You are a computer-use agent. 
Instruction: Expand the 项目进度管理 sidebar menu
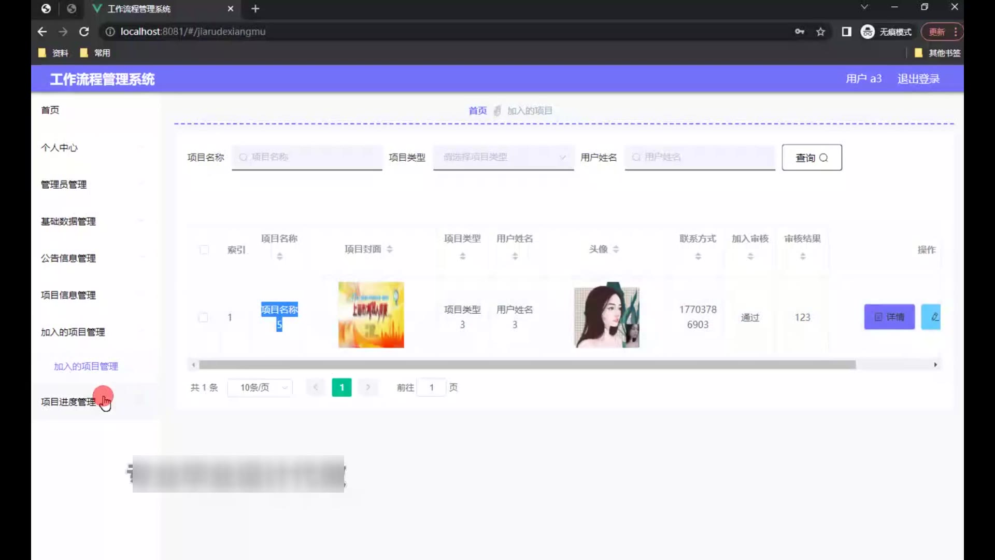[x=68, y=402]
